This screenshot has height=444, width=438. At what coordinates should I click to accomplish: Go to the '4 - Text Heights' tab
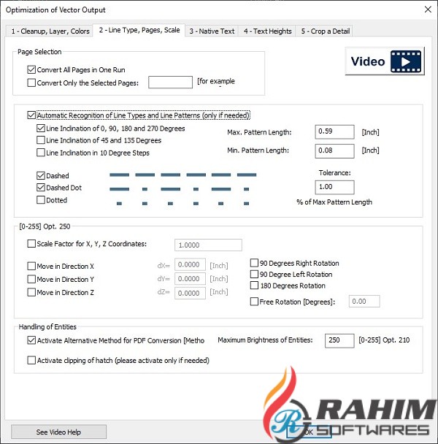pyautogui.click(x=267, y=31)
